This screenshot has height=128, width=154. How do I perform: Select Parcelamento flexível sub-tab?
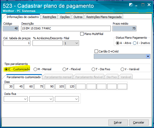[89, 77]
